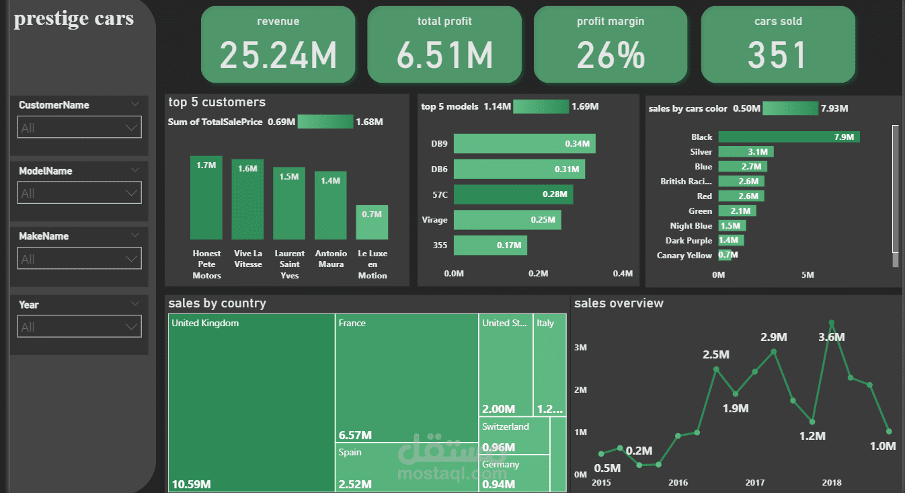The width and height of the screenshot is (905, 493).
Task: Select the 57C model bar
Action: tap(513, 194)
